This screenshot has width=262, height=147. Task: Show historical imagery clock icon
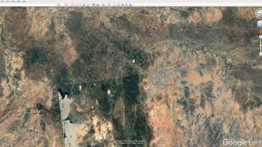pyautogui.click(x=94, y=4)
